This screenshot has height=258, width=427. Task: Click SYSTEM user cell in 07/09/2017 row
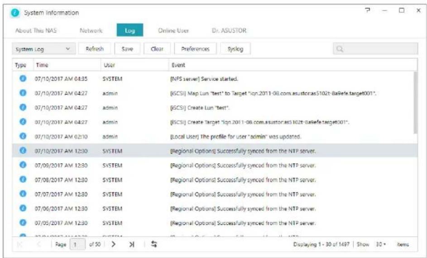112,165
